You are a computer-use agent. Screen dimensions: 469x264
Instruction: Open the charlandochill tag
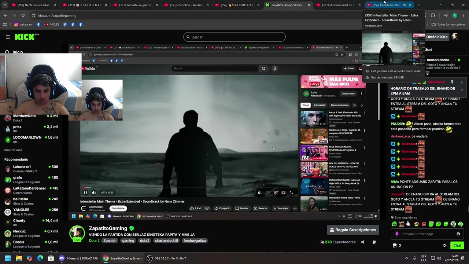coord(166,241)
